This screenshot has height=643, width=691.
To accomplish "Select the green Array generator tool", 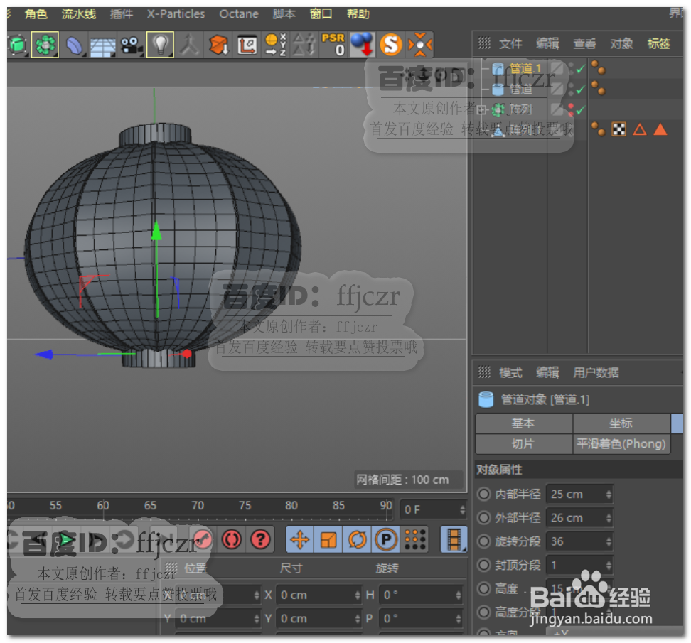I will click(x=45, y=45).
